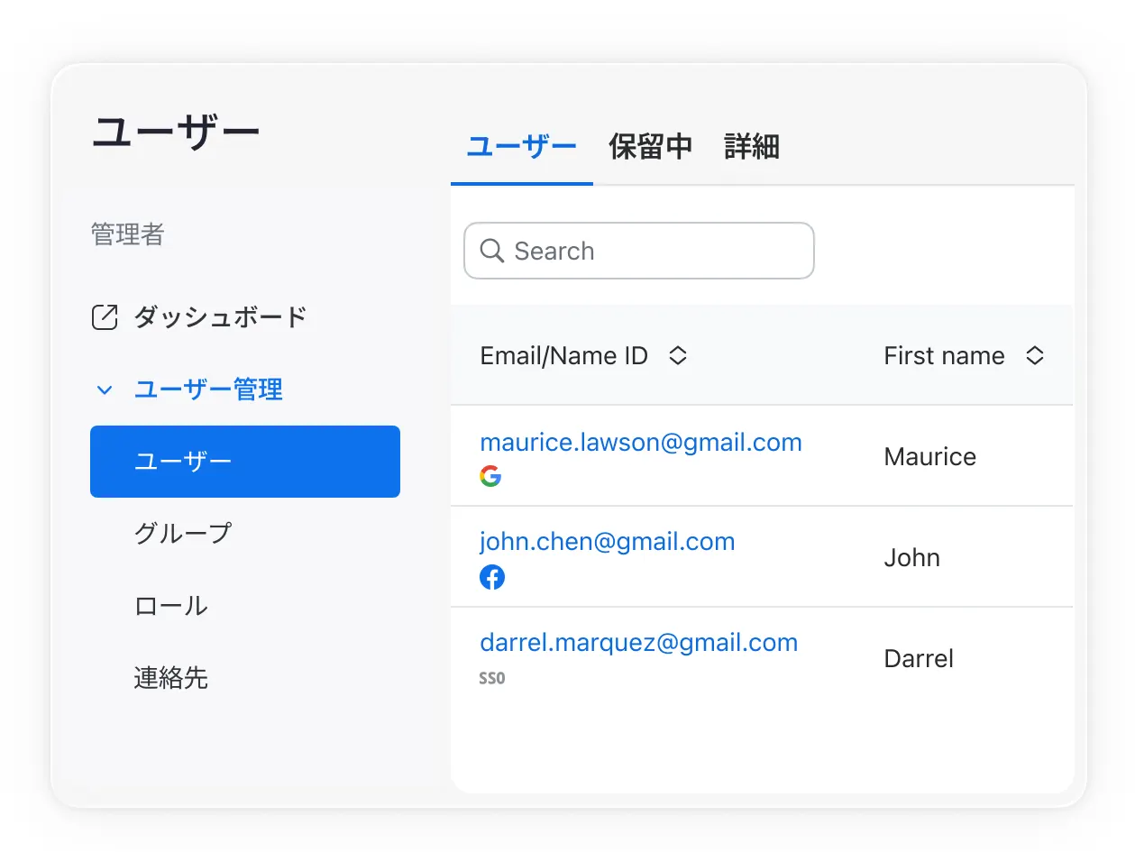This screenshot has height=852, width=1135.
Task: Navigate to 連絡先 in the sidebar
Action: pyautogui.click(x=172, y=679)
